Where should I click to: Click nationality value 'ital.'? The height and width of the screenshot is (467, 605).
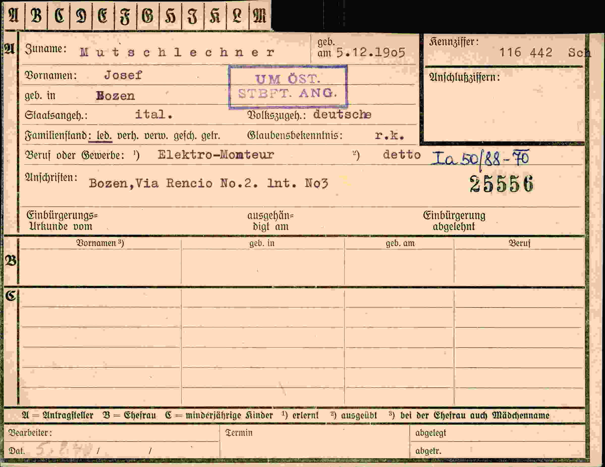point(154,114)
